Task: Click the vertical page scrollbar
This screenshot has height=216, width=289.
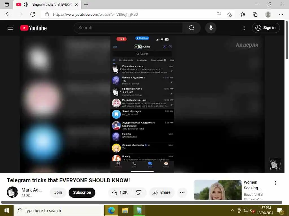Action: pos(287,40)
